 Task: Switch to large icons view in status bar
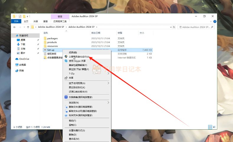point(214,127)
